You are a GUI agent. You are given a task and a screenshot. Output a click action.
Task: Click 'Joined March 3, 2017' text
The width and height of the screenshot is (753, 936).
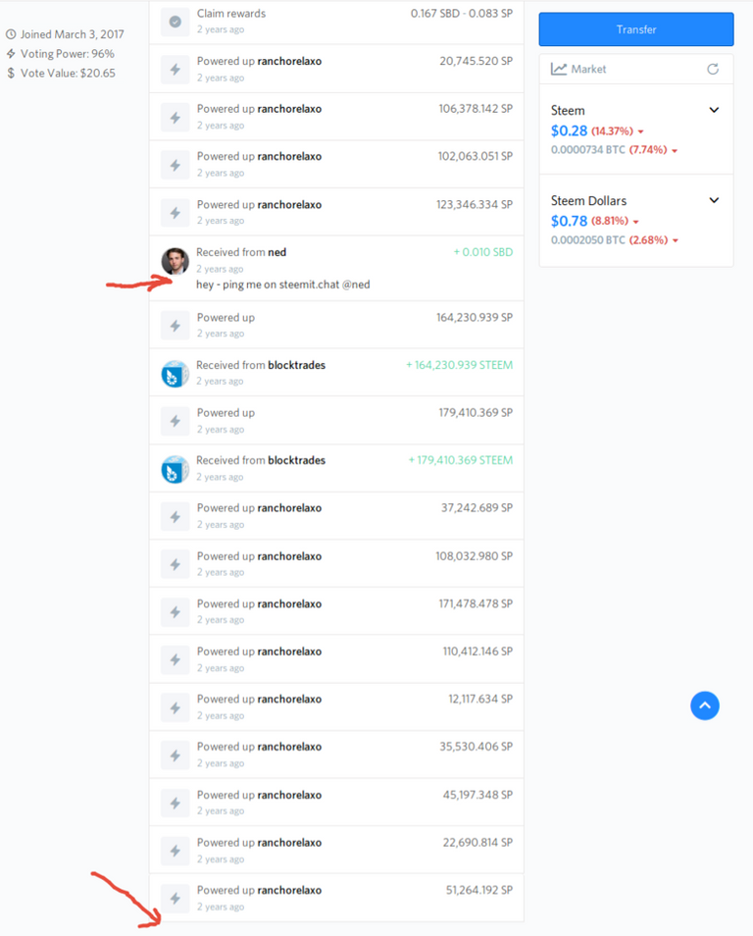[x=73, y=34]
